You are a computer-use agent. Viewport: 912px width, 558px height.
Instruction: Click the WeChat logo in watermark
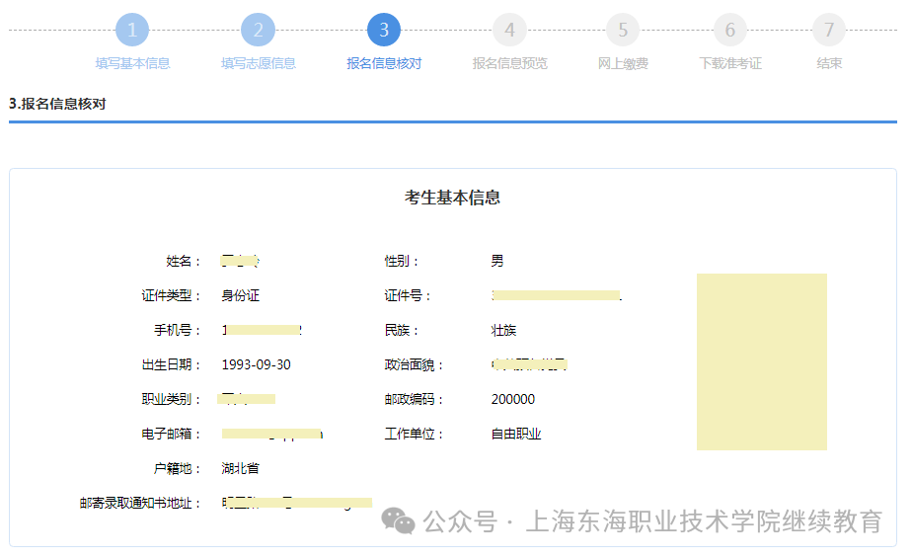pos(399,521)
